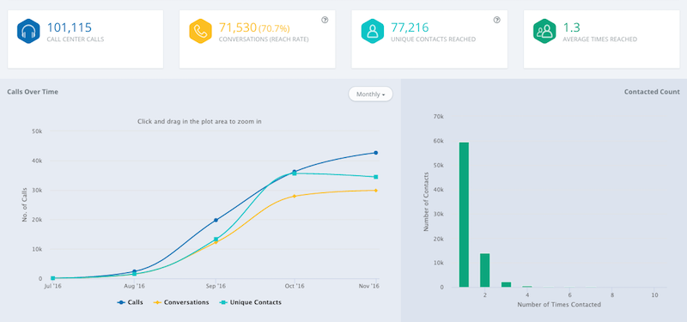This screenshot has width=687, height=322.
Task: Open help icon on Conversations card
Action: pos(325,20)
